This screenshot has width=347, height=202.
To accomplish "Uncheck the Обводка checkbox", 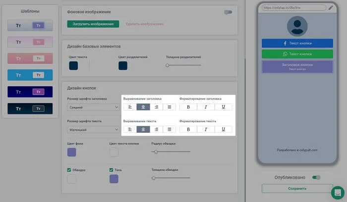I will (x=69, y=170).
